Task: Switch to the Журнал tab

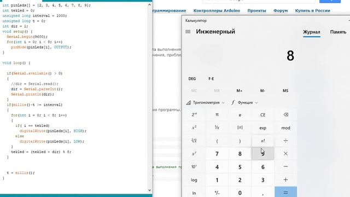Action: (312, 32)
